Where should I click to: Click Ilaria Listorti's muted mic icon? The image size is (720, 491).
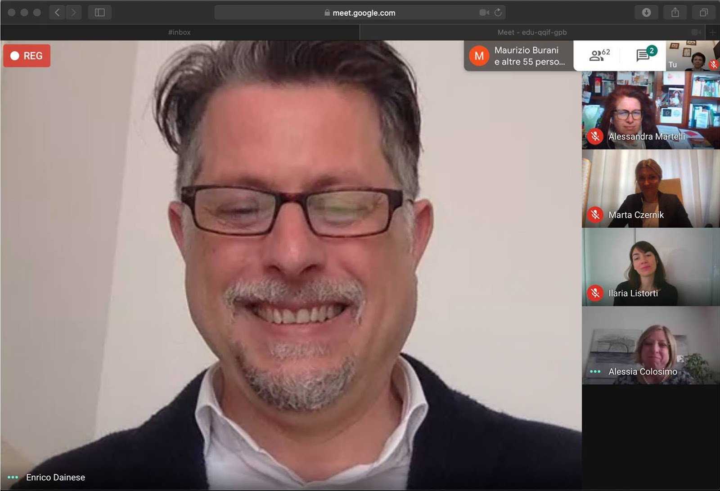click(595, 293)
